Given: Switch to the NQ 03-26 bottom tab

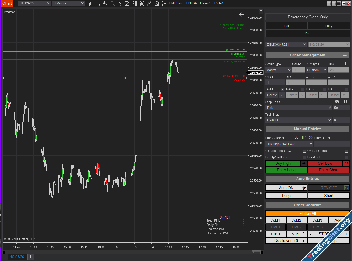Looking at the screenshot, I should coord(17,257).
